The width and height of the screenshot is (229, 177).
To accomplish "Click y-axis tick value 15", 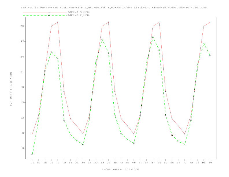I will [22, 102].
